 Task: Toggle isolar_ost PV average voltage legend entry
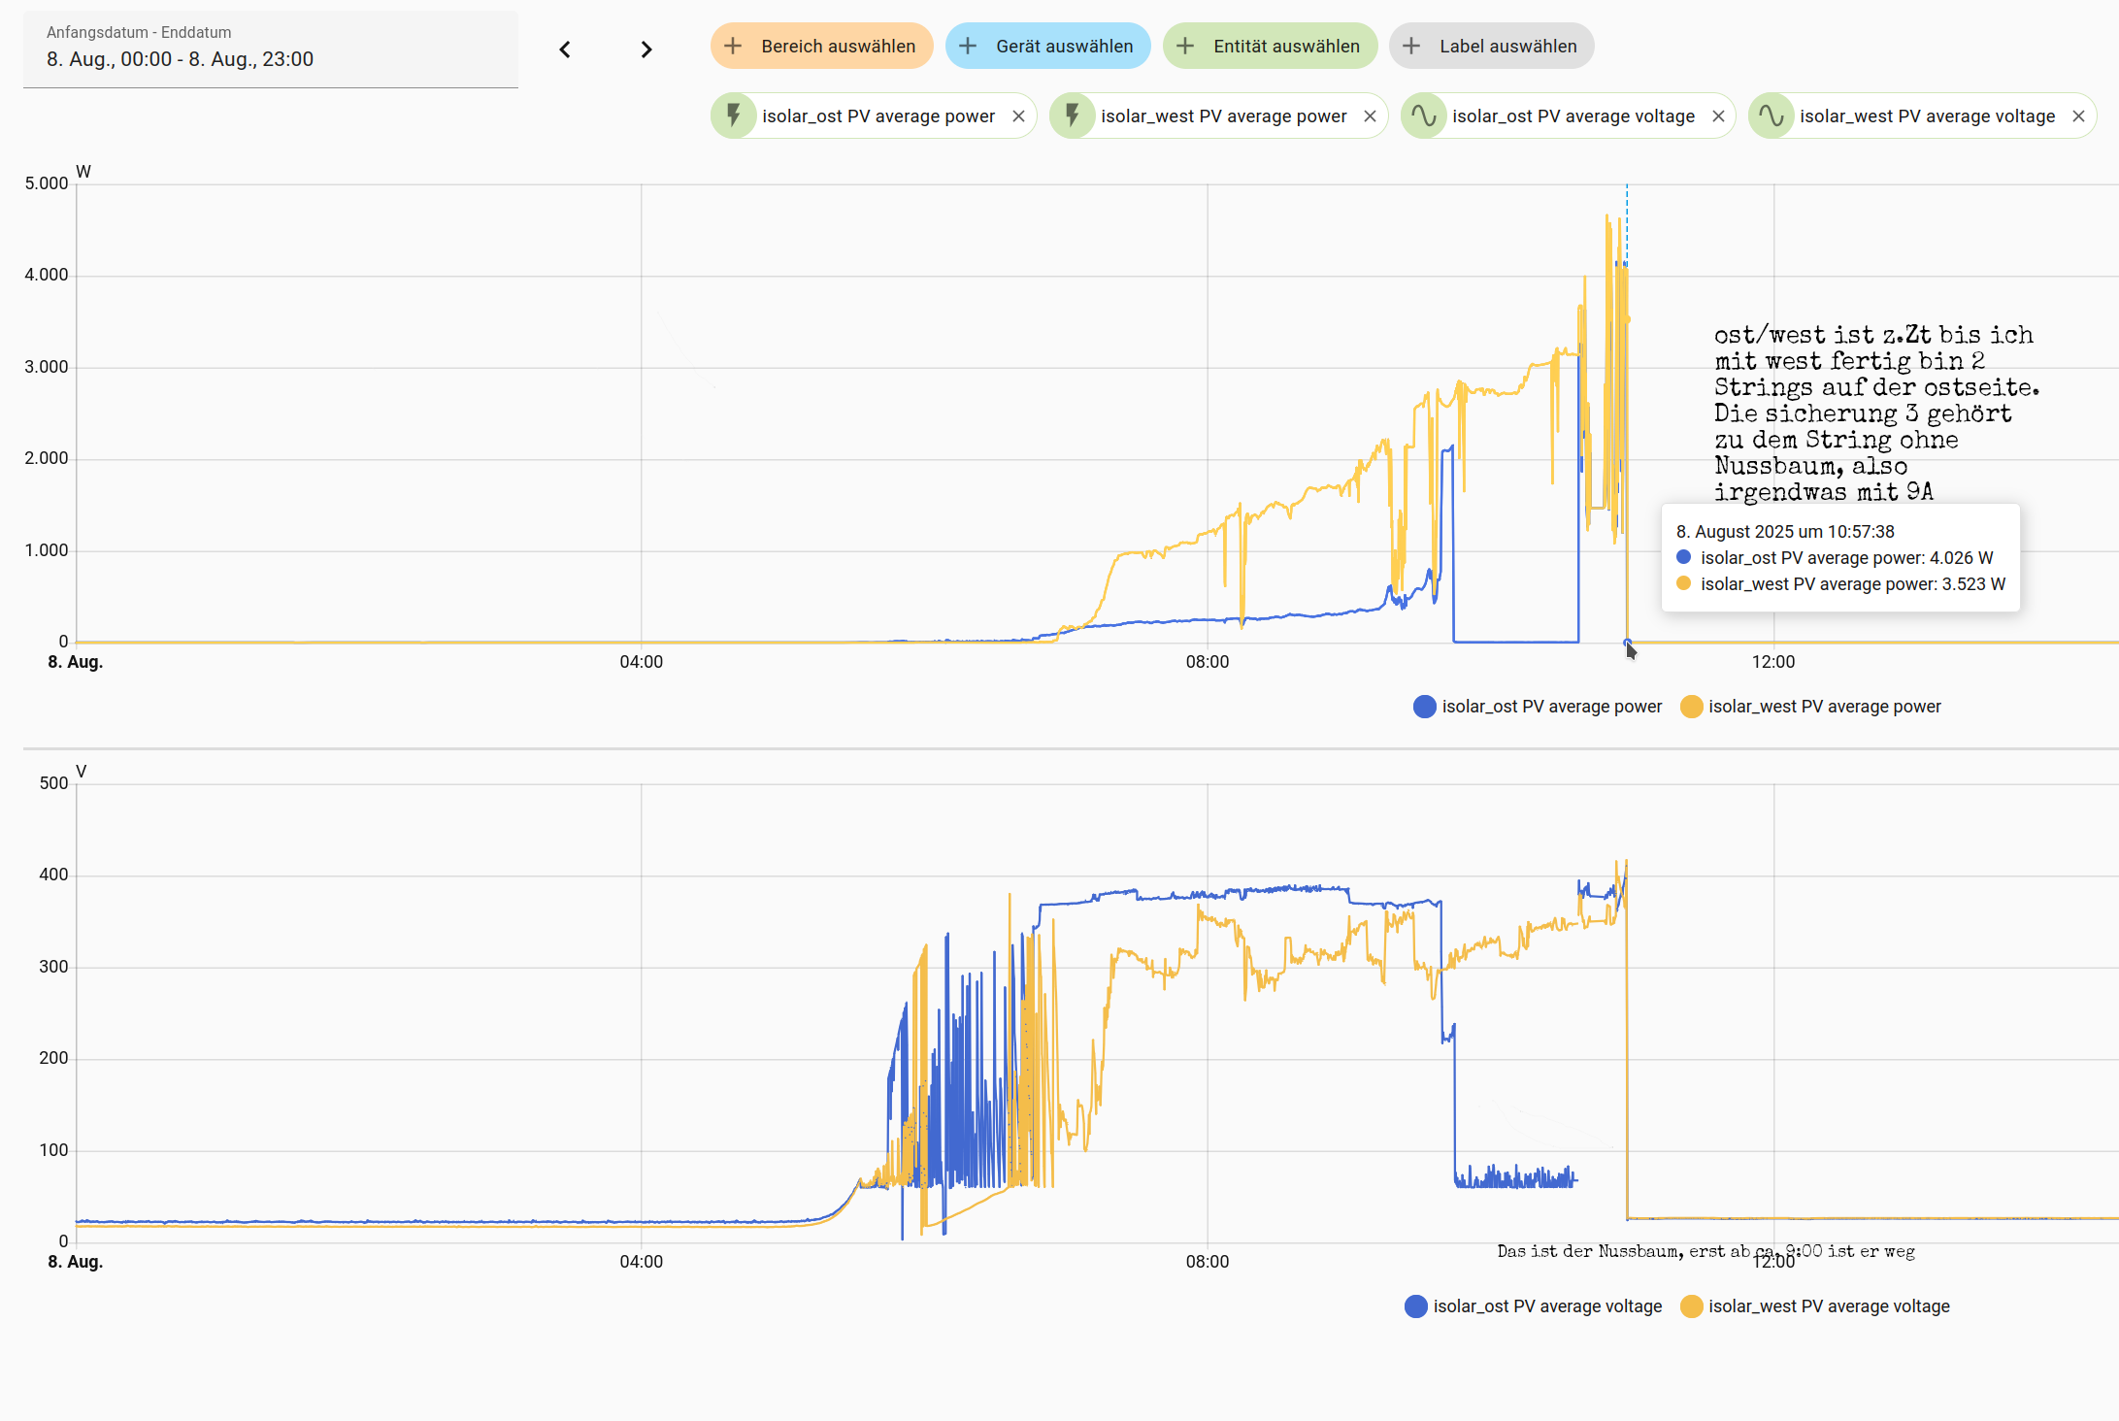coord(1546,1306)
